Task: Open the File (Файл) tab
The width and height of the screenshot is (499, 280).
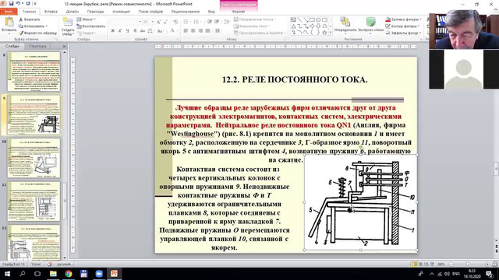Action: click(x=9, y=12)
